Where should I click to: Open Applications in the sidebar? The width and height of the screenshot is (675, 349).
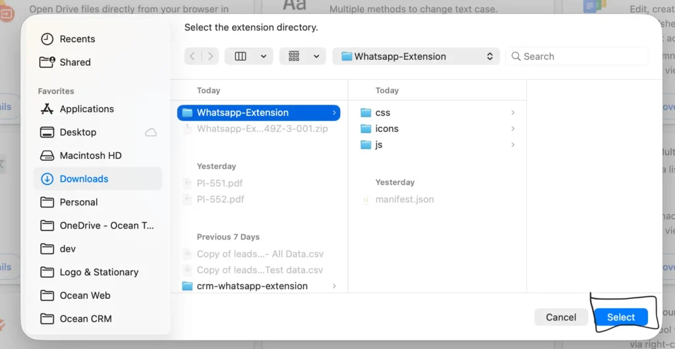(x=98, y=109)
